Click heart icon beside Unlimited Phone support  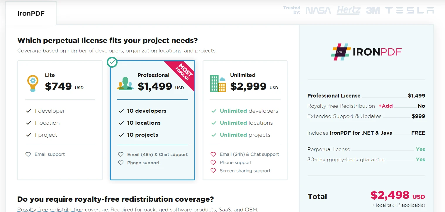point(213,163)
